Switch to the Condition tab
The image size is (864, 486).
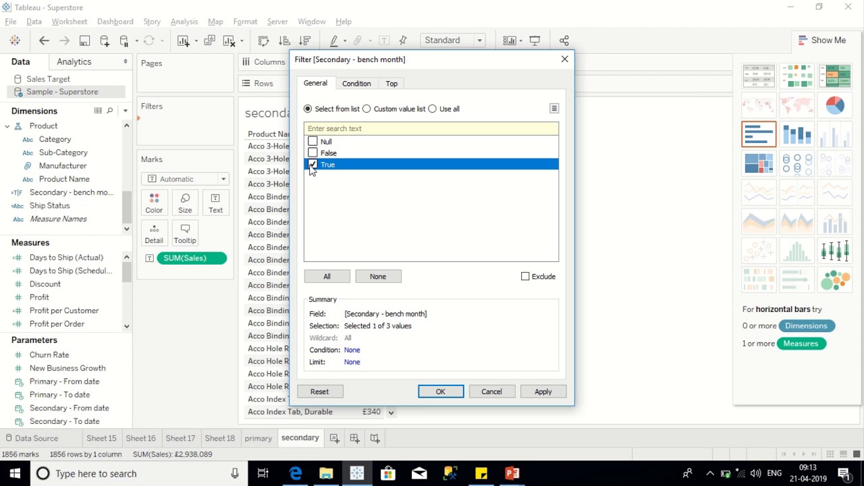coord(356,84)
